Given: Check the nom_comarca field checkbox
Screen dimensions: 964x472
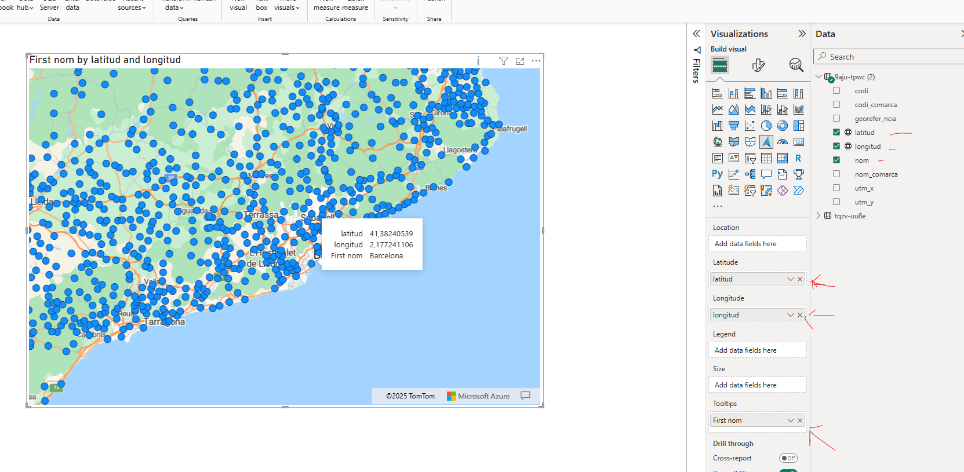Looking at the screenshot, I should (836, 174).
